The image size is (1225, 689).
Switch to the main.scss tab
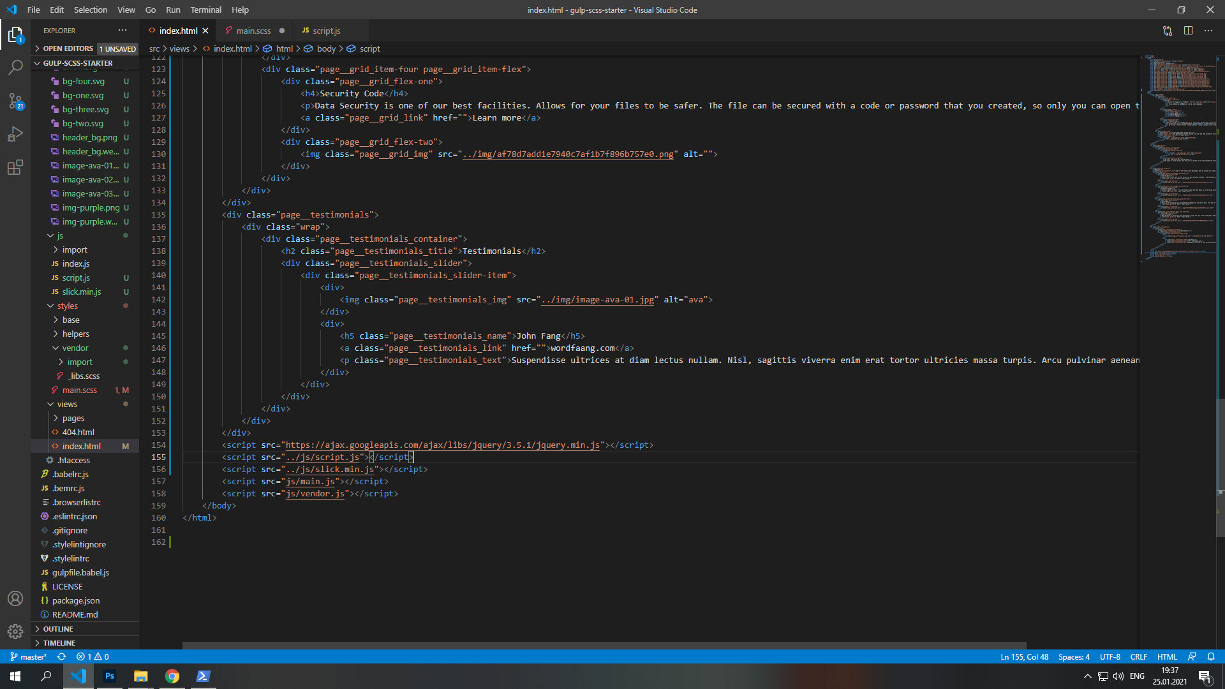tap(254, 31)
